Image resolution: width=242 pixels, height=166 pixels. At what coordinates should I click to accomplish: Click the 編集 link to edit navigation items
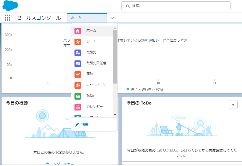[85, 124]
